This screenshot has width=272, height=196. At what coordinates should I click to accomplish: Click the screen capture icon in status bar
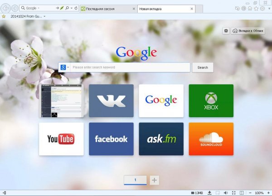[x=218, y=193]
